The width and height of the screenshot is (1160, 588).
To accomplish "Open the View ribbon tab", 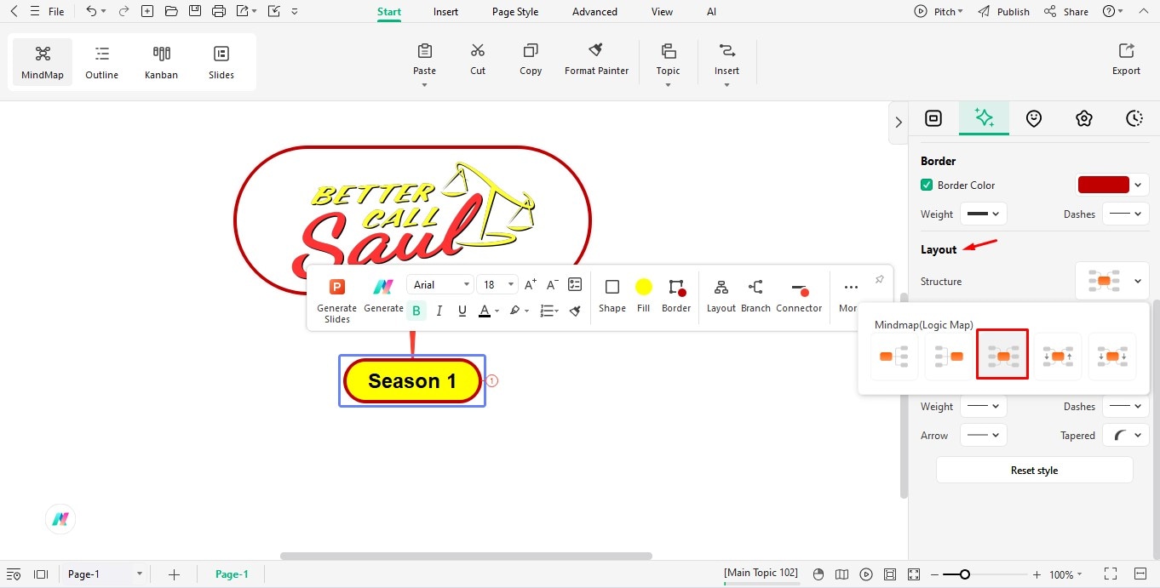I will pos(662,12).
